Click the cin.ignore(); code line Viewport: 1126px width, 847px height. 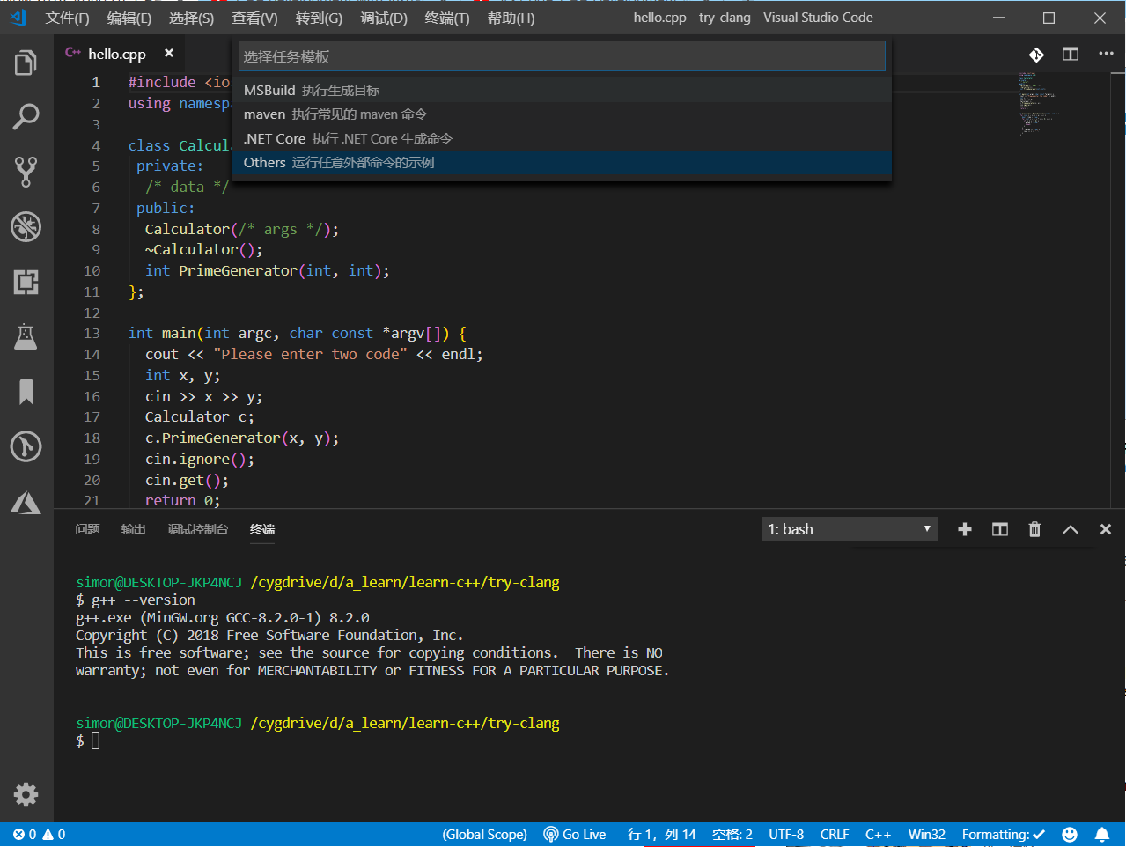coord(200,459)
